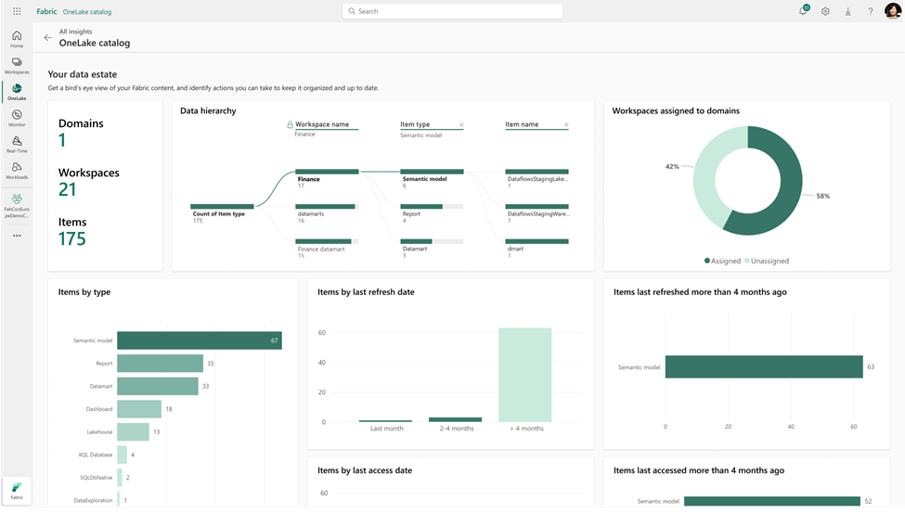Click the 58% donut label

(x=823, y=196)
